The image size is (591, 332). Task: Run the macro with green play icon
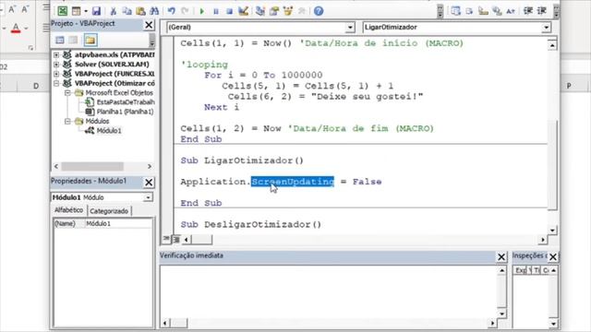pos(201,11)
